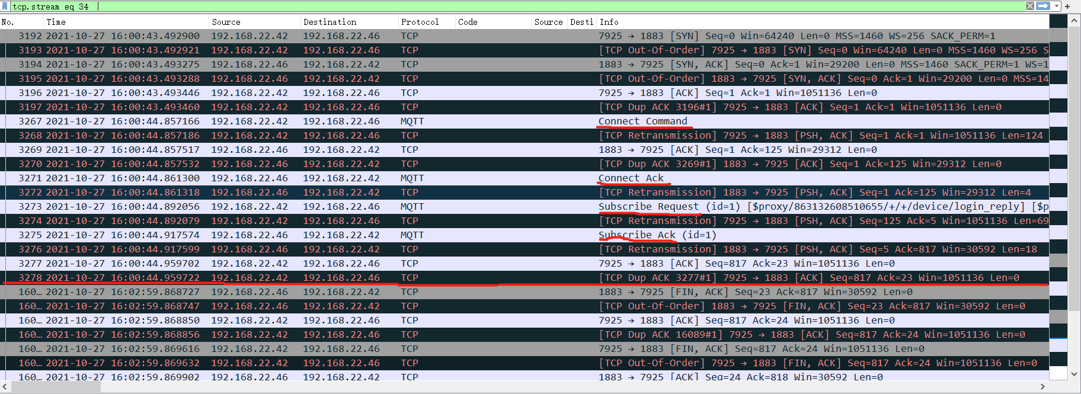Select packet 3278 Dup ACK 3277#1 row
The height and width of the screenshot is (394, 1081).
524,278
